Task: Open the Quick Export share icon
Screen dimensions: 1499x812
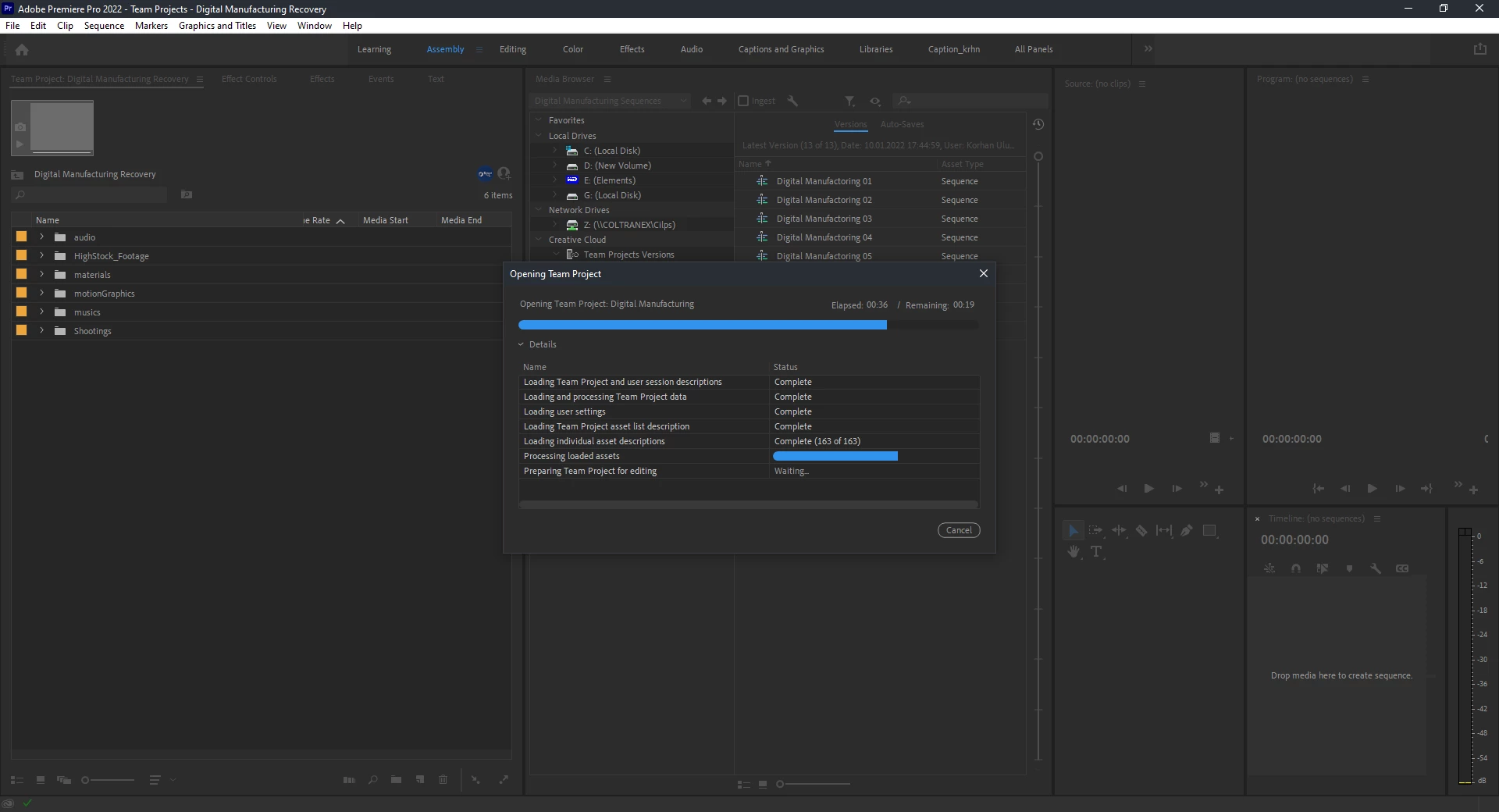Action: [1479, 49]
